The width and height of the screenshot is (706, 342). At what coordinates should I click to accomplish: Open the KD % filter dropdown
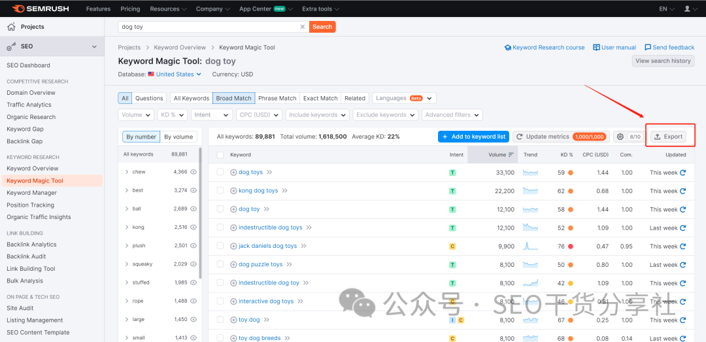tap(172, 115)
